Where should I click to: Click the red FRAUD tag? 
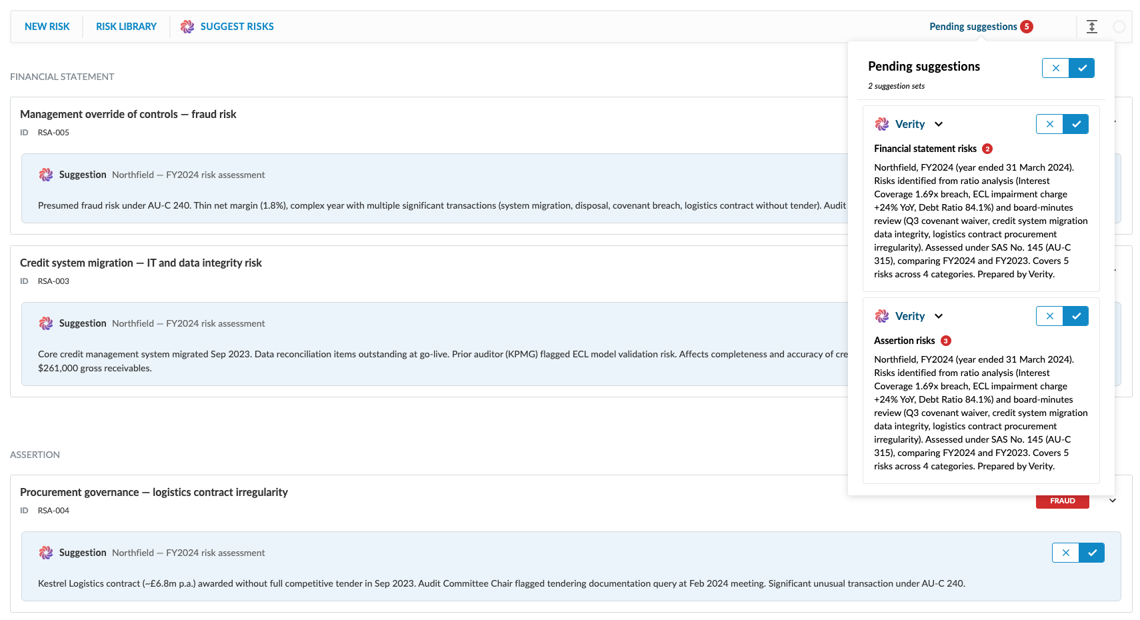[x=1063, y=501]
